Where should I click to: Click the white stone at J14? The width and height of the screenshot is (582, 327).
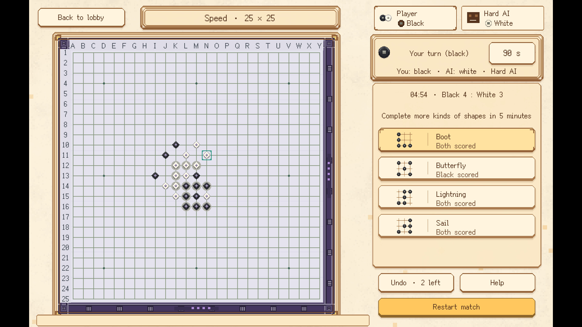click(x=166, y=186)
